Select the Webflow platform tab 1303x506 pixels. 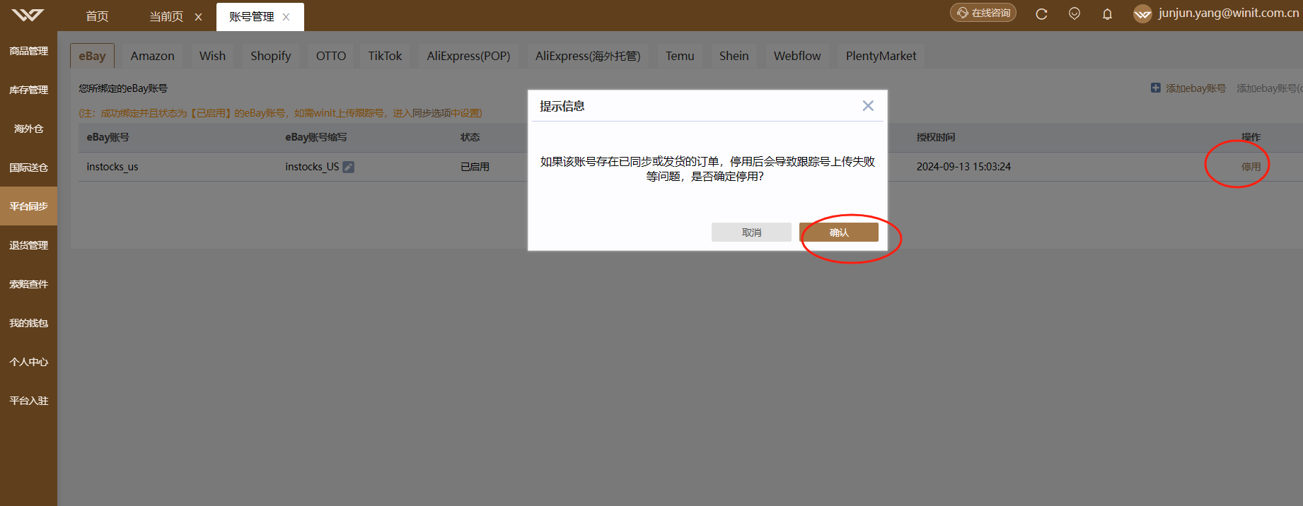coord(797,56)
